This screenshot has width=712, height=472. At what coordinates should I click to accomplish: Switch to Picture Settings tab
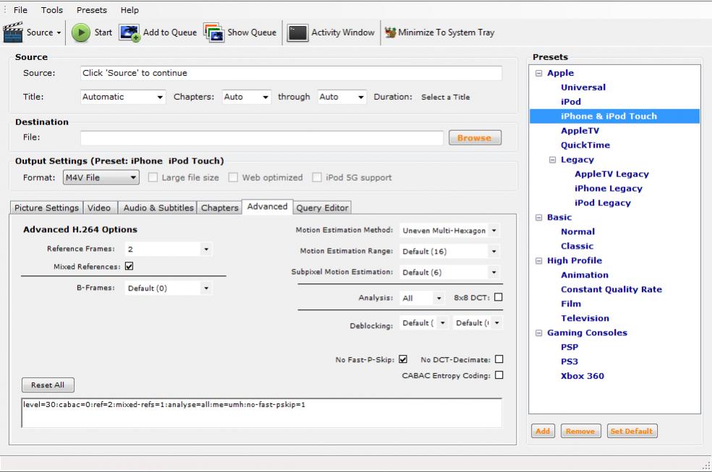[46, 207]
